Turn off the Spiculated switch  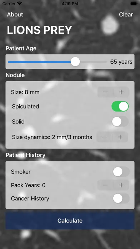click(120, 106)
